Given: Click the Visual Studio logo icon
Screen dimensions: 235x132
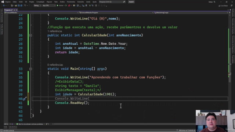Looking at the screenshot, I should click(3, 2).
